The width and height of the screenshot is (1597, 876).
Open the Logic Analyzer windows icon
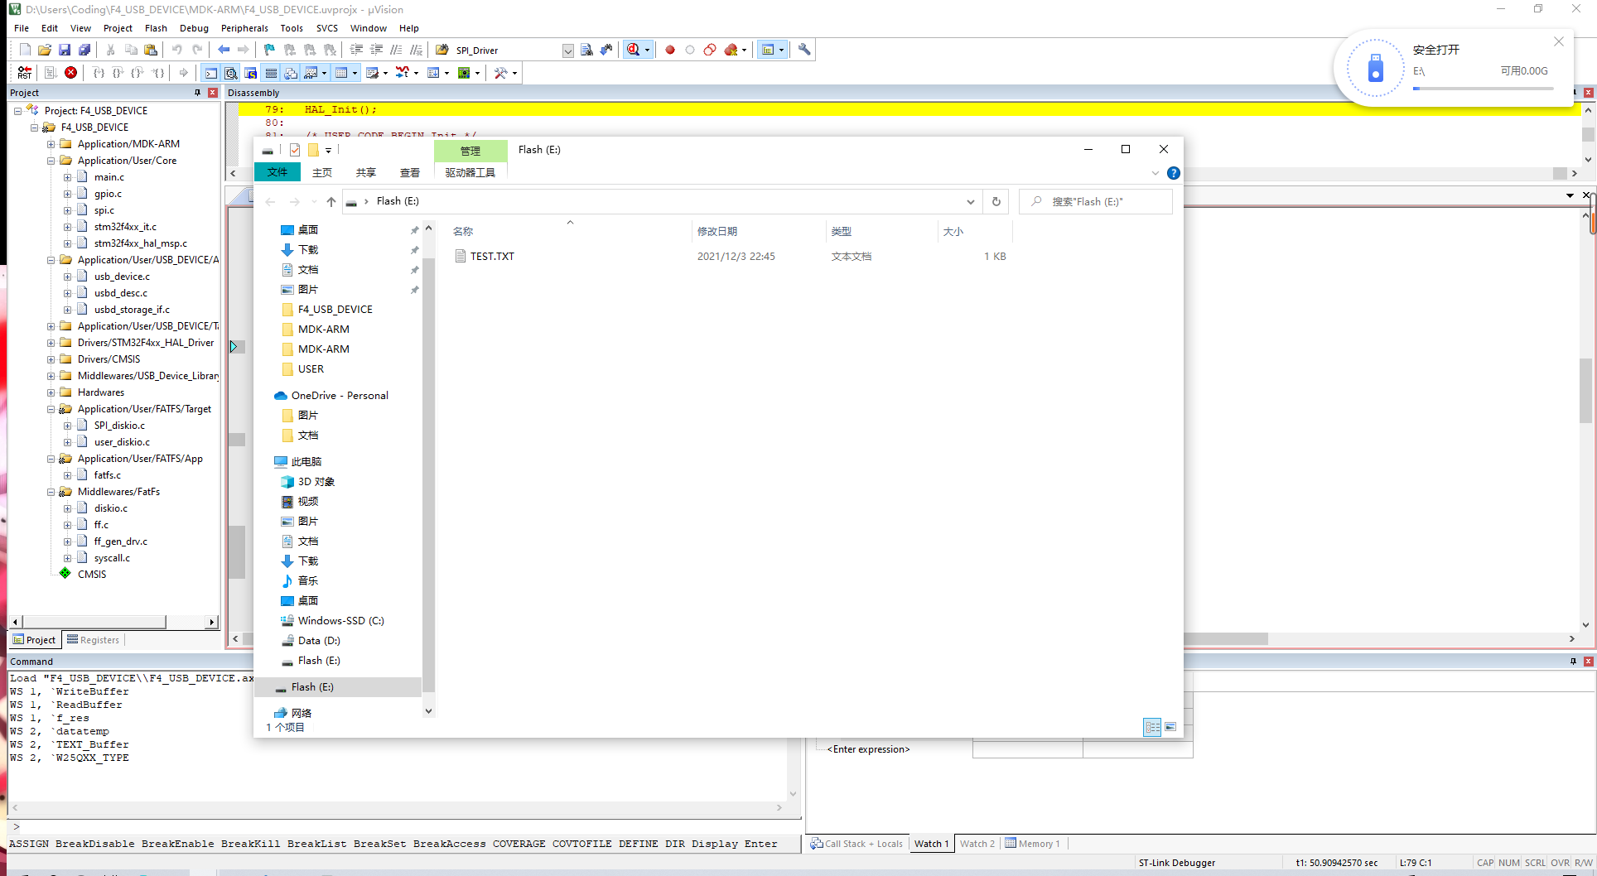[403, 73]
